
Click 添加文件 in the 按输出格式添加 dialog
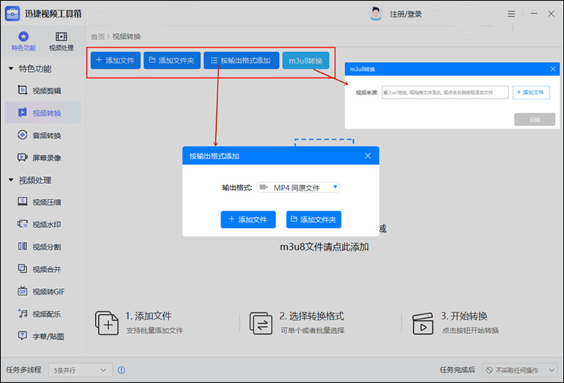(248, 219)
